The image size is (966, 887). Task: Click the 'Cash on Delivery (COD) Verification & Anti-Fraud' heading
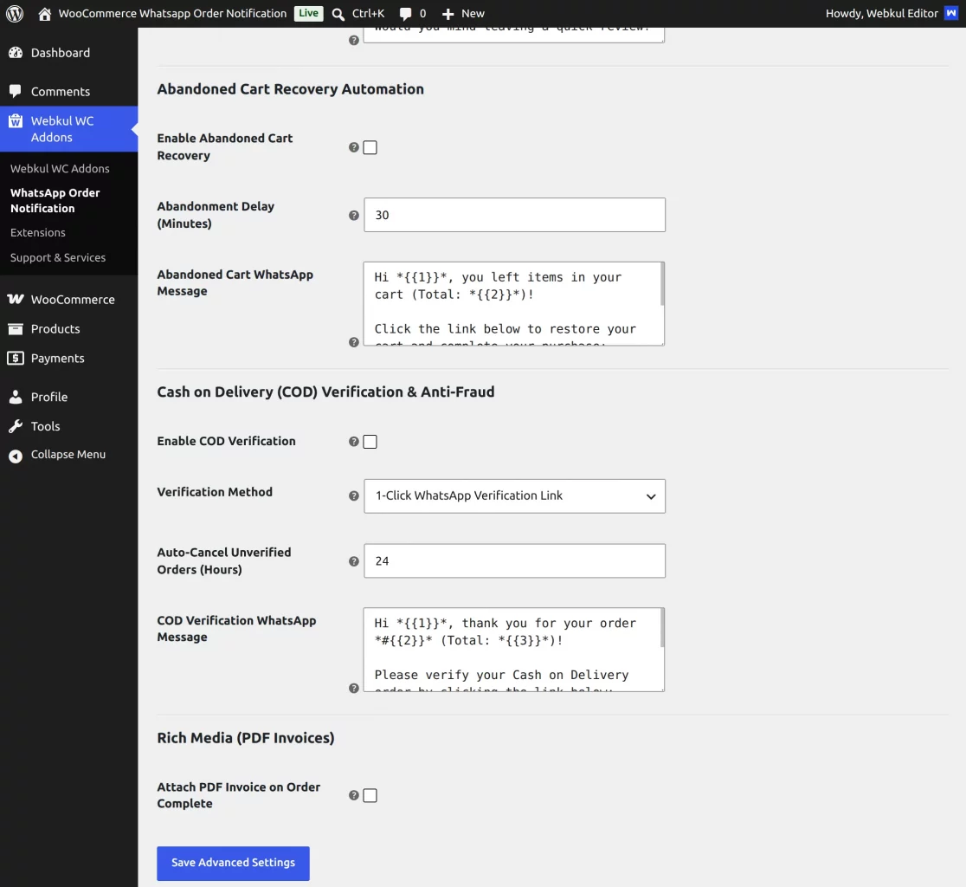326,392
